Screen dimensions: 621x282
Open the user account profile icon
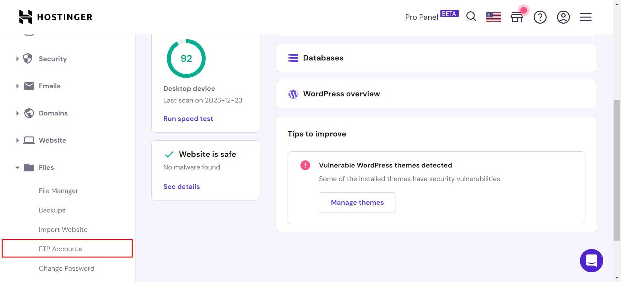(x=563, y=17)
